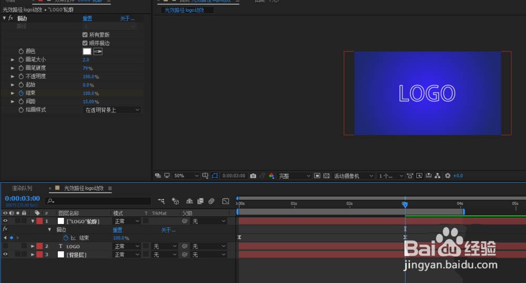
Task: Open the 50% zoom level dropdown
Action: [186, 175]
